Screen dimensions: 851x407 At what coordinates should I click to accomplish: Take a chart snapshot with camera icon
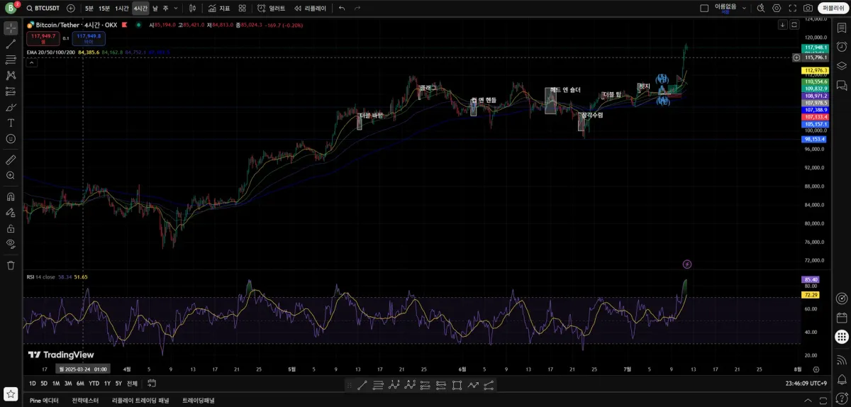tap(808, 9)
